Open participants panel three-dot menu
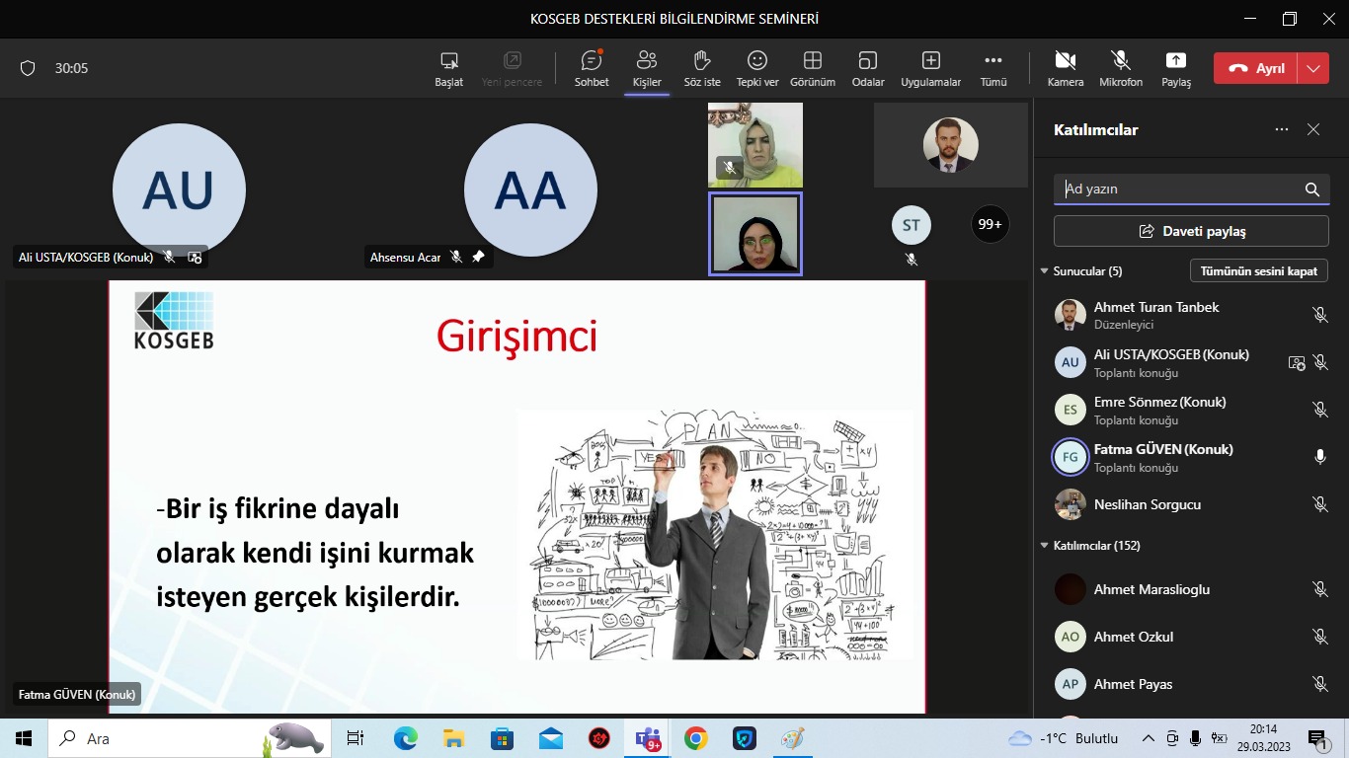1349x758 pixels. pyautogui.click(x=1282, y=129)
